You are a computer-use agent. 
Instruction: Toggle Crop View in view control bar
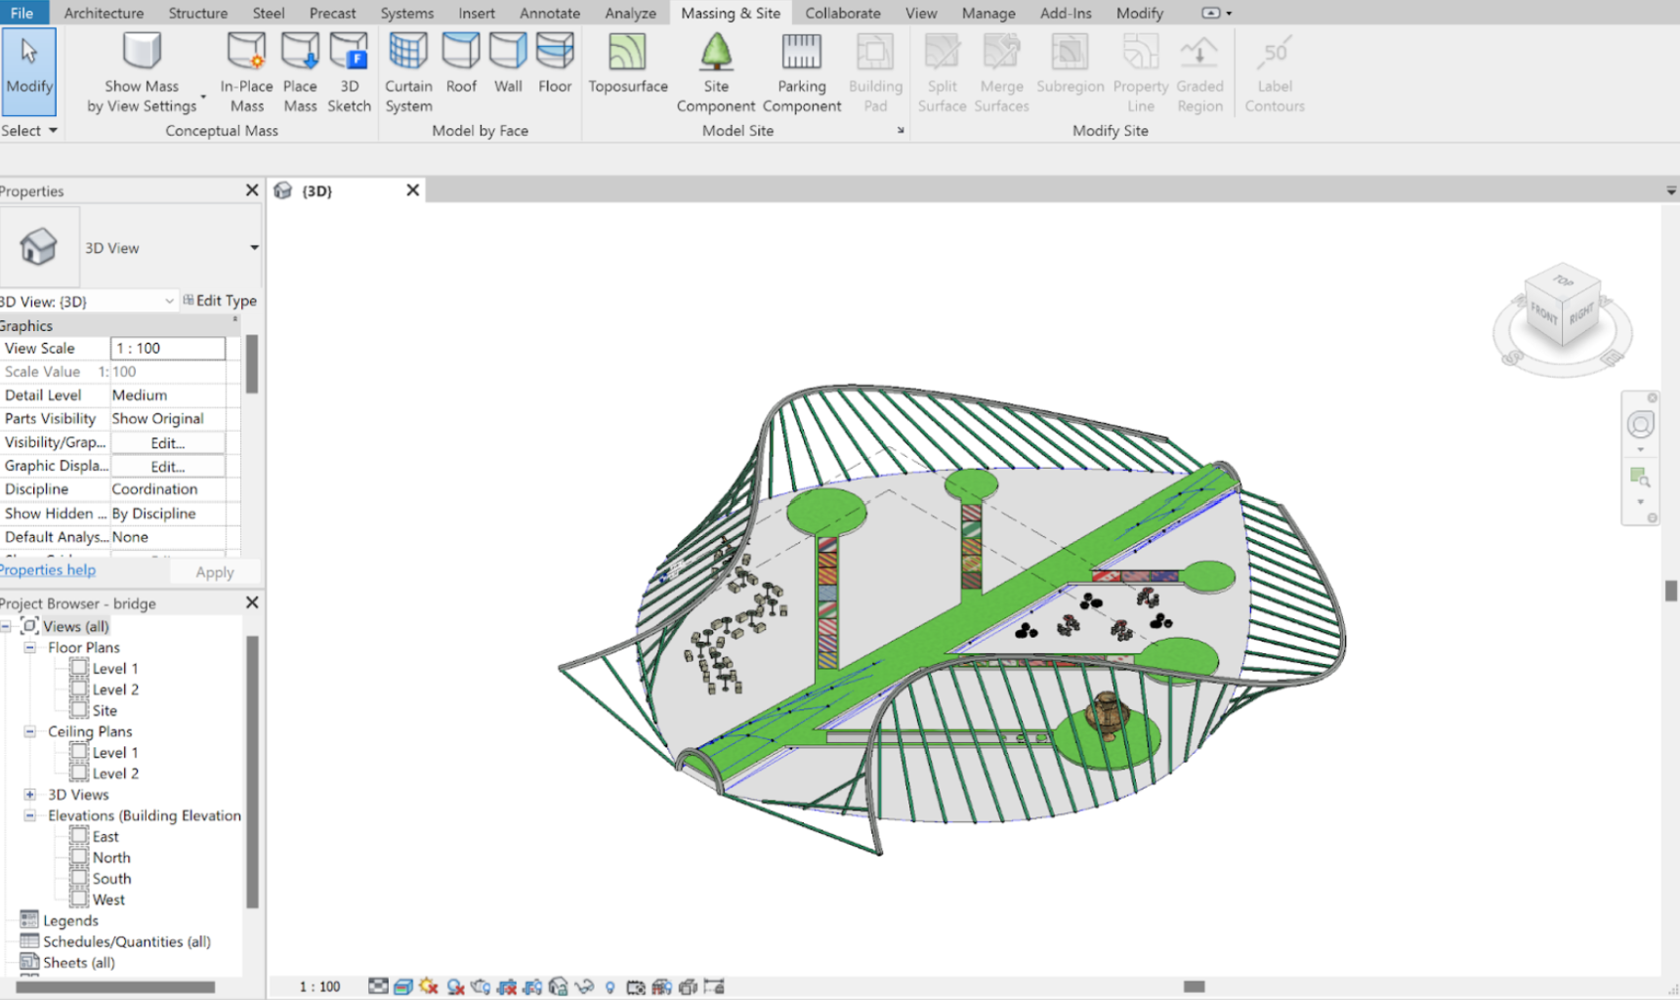tap(506, 986)
